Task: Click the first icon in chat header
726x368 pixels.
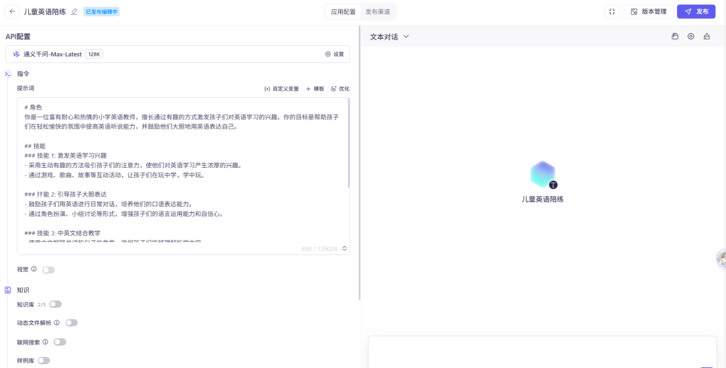Action: click(x=675, y=36)
